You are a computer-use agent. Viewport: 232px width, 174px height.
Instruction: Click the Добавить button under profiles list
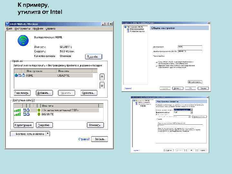point(44,93)
